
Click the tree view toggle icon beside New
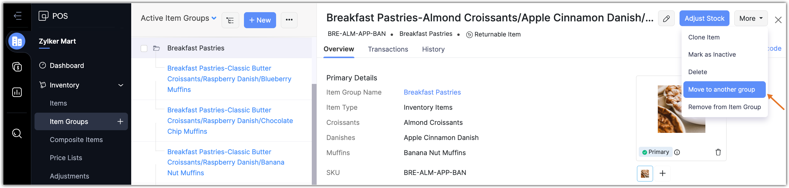tap(230, 20)
